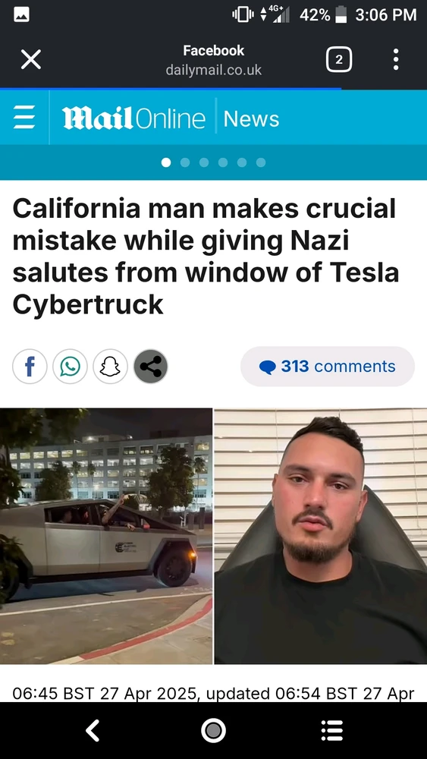
Task: Open the News section label
Action: tap(252, 118)
